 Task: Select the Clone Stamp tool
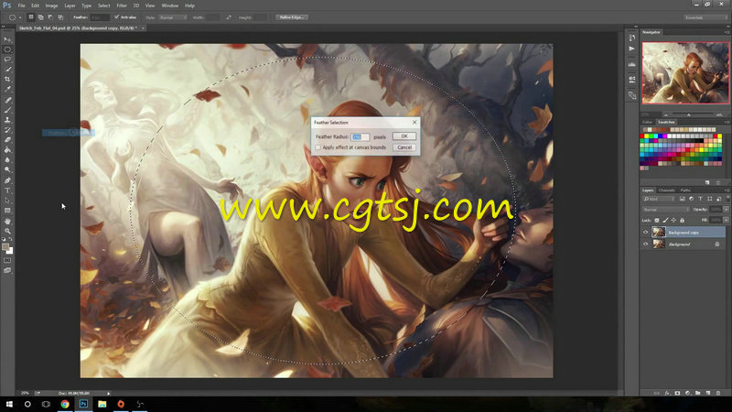click(7, 120)
